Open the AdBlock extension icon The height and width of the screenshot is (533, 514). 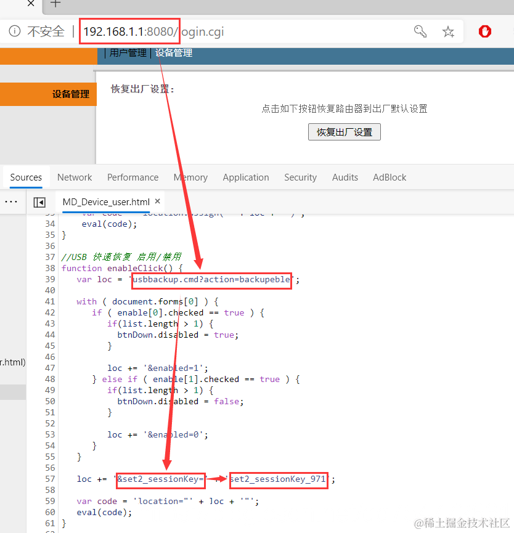point(485,31)
